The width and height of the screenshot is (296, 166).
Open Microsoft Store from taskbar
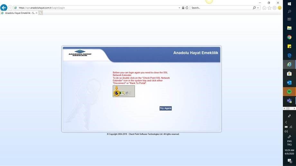pyautogui.click(x=289, y=73)
